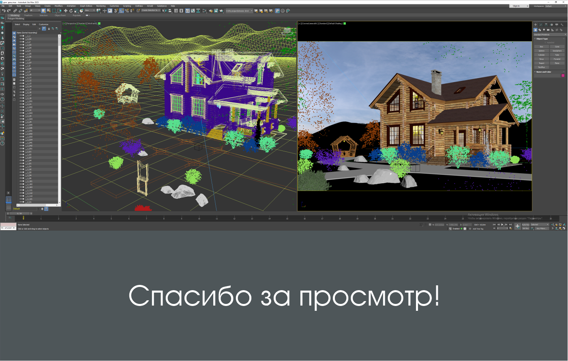Click the Teapot primitive button

coord(542,63)
